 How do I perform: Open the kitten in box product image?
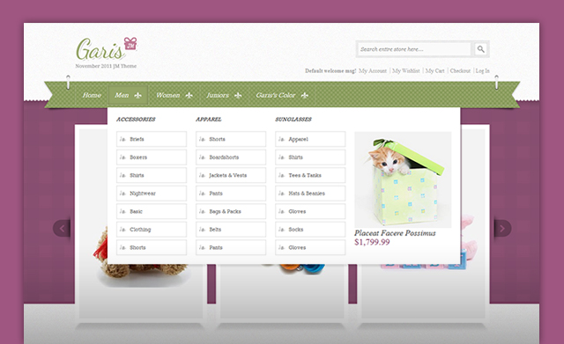pos(403,179)
